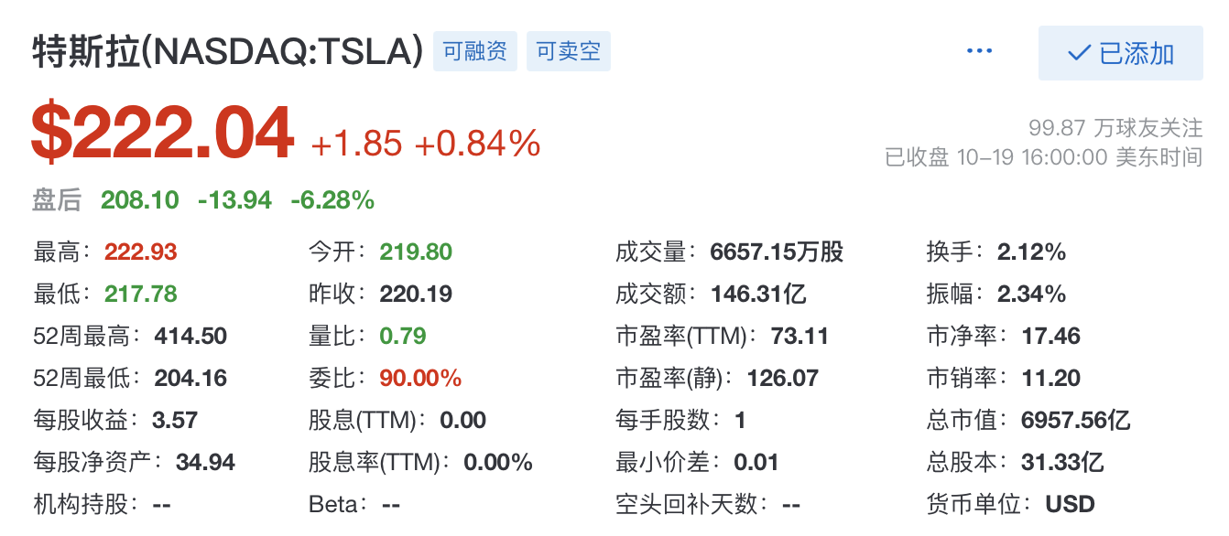
Task: Toggle the 已添加 watchlist button
Action: pos(1120,53)
